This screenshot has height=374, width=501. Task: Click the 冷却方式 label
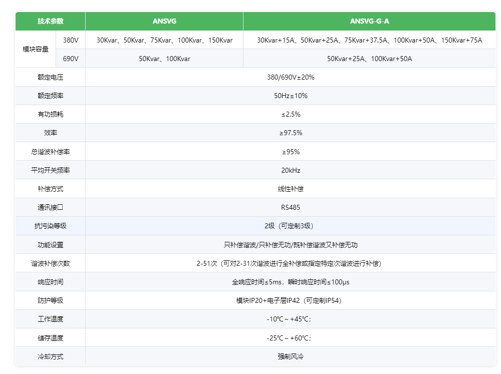(51, 356)
